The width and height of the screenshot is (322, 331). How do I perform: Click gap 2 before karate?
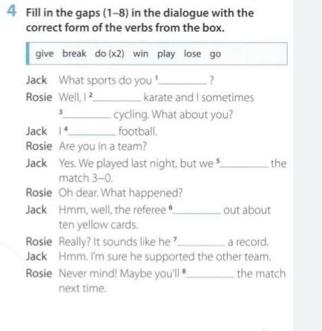[117, 98]
